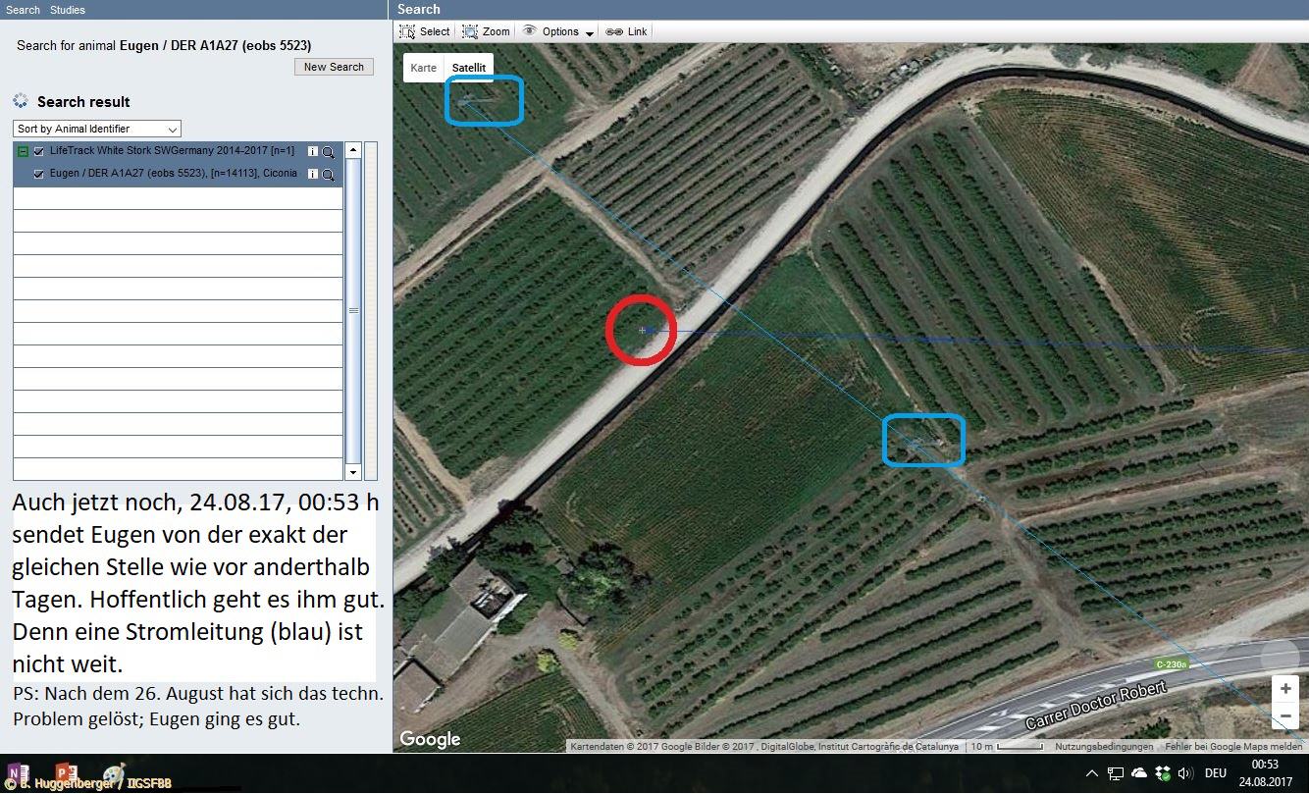Viewport: 1309px width, 794px height.
Task: Open the Dropbox tray icon
Action: coord(1163,772)
